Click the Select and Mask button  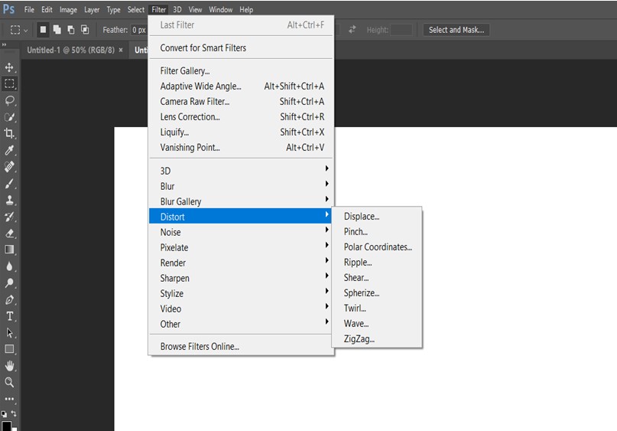456,30
